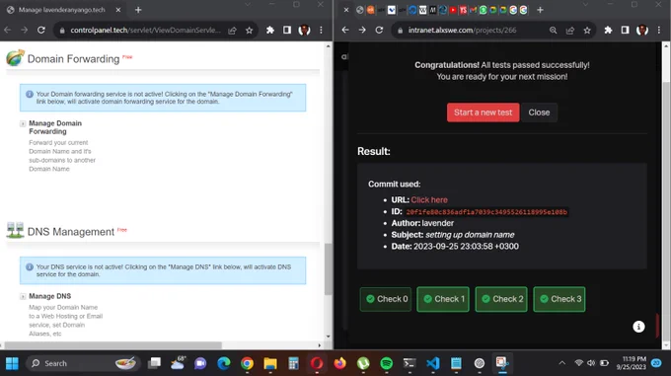Image resolution: width=671 pixels, height=376 pixels.
Task: Go back in the intranet.alxswe.com window
Action: tap(345, 30)
